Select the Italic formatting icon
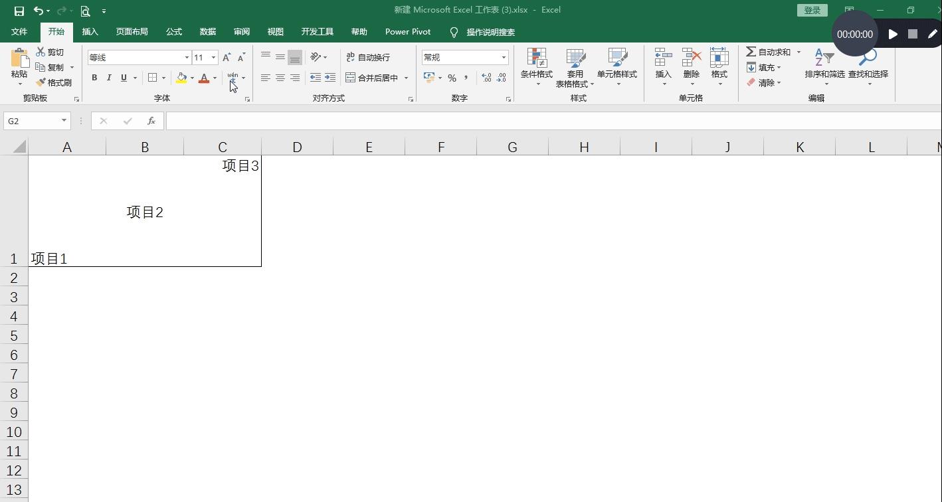 108,78
